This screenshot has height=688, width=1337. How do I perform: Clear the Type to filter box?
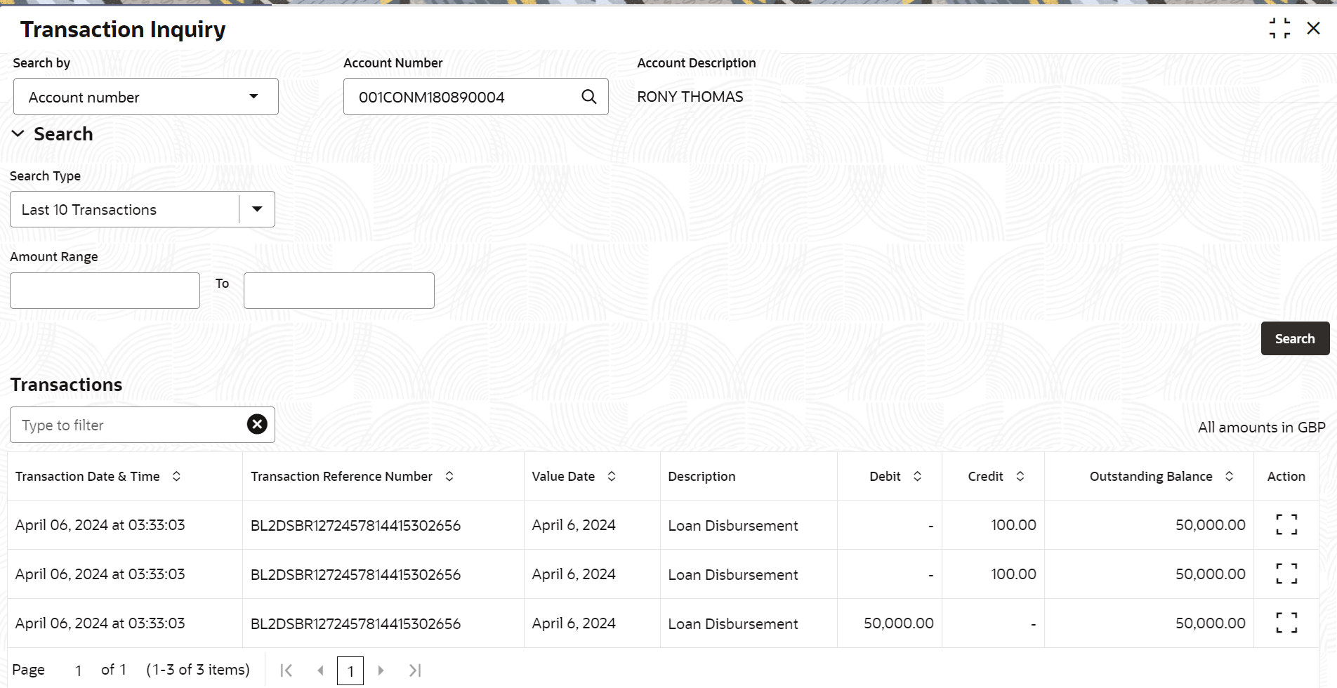click(x=257, y=424)
